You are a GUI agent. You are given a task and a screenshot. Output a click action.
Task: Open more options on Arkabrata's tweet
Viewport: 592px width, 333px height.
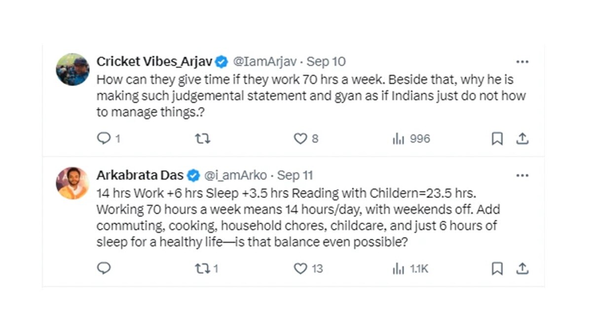click(x=522, y=176)
